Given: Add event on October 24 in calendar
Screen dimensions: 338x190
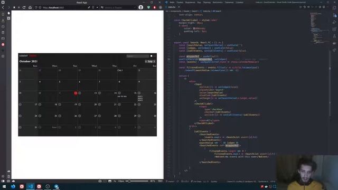Looking at the screenshot, I should (40, 116).
